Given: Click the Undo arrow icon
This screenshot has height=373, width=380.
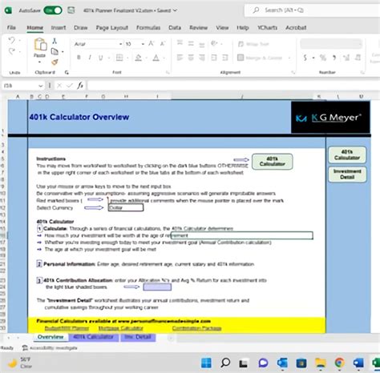Looking at the screenshot, I should coord(11,41).
